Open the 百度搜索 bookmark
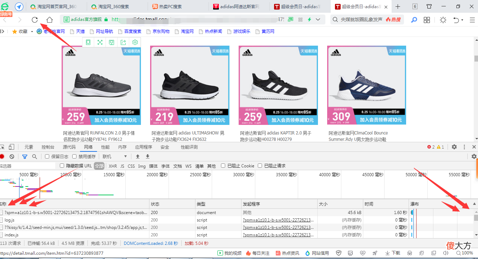Viewport: 478px width, 259px height. [x=129, y=31]
